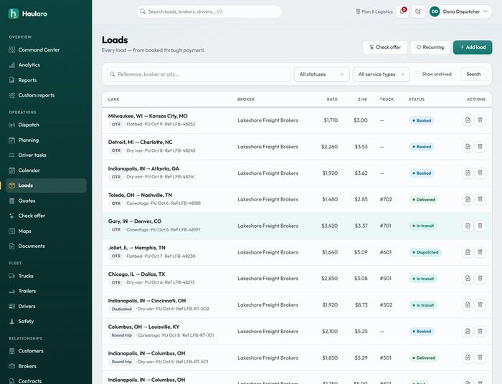Go to Trucks under Fleet

(46, 276)
